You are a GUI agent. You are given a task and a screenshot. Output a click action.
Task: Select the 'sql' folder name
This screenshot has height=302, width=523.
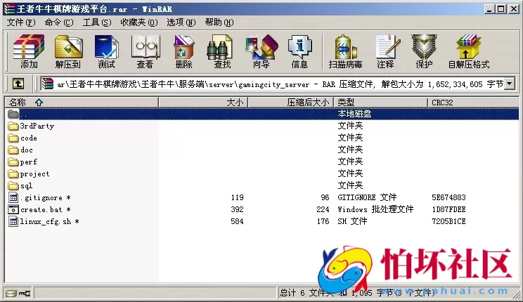[x=26, y=185]
